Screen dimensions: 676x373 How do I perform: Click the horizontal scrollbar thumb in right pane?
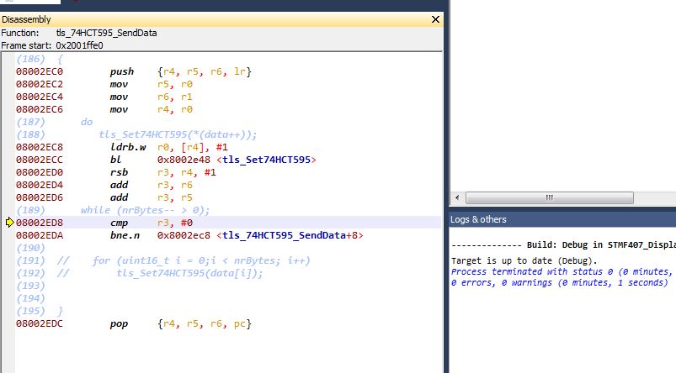[x=549, y=198]
